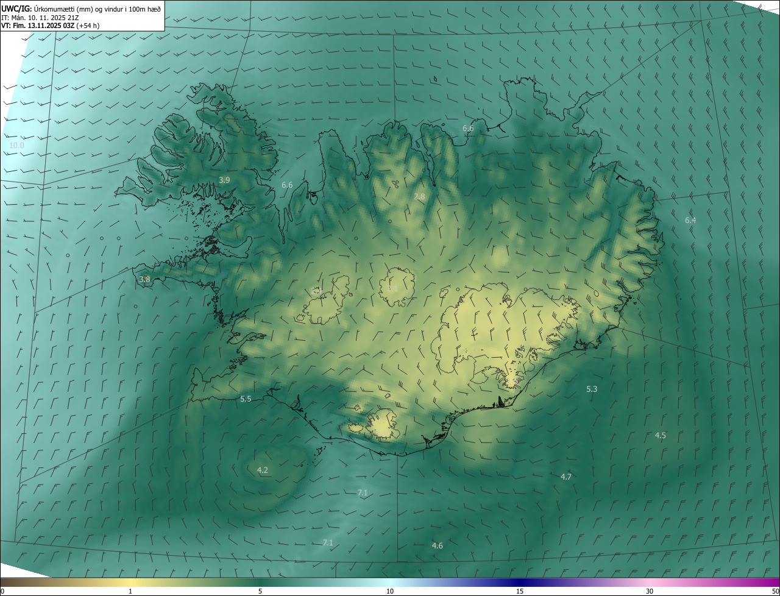Screen dimensions: 780x596
Task: Click the 3.8 value on the Snæfellsnes peninsula
Action: tap(144, 279)
